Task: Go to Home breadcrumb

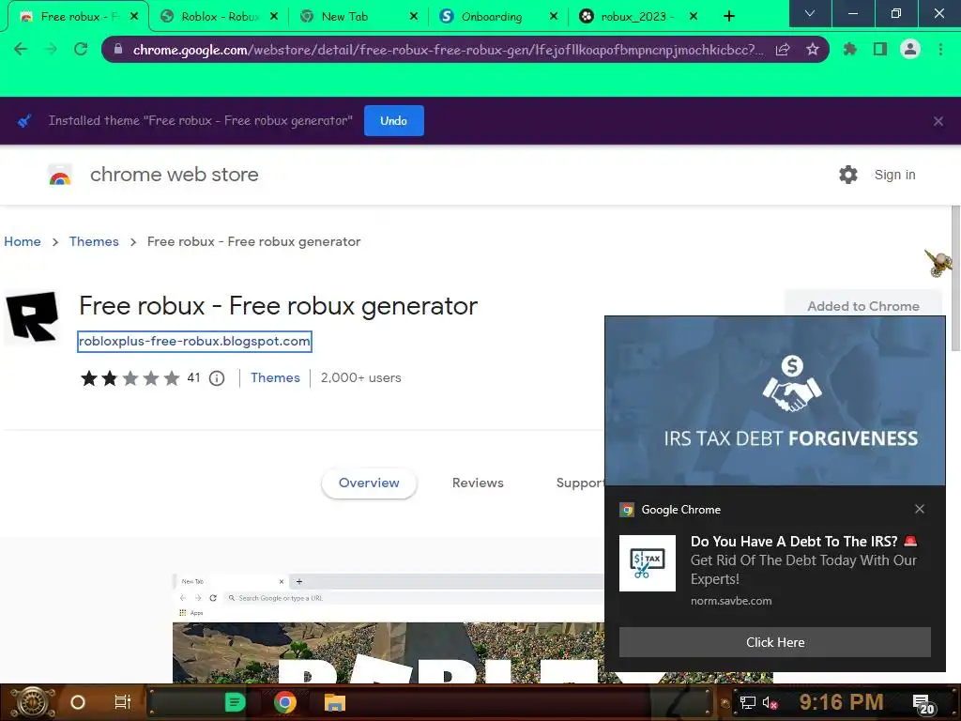Action: click(23, 241)
